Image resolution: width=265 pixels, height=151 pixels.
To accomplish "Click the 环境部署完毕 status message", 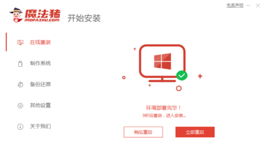I will pos(164,108).
